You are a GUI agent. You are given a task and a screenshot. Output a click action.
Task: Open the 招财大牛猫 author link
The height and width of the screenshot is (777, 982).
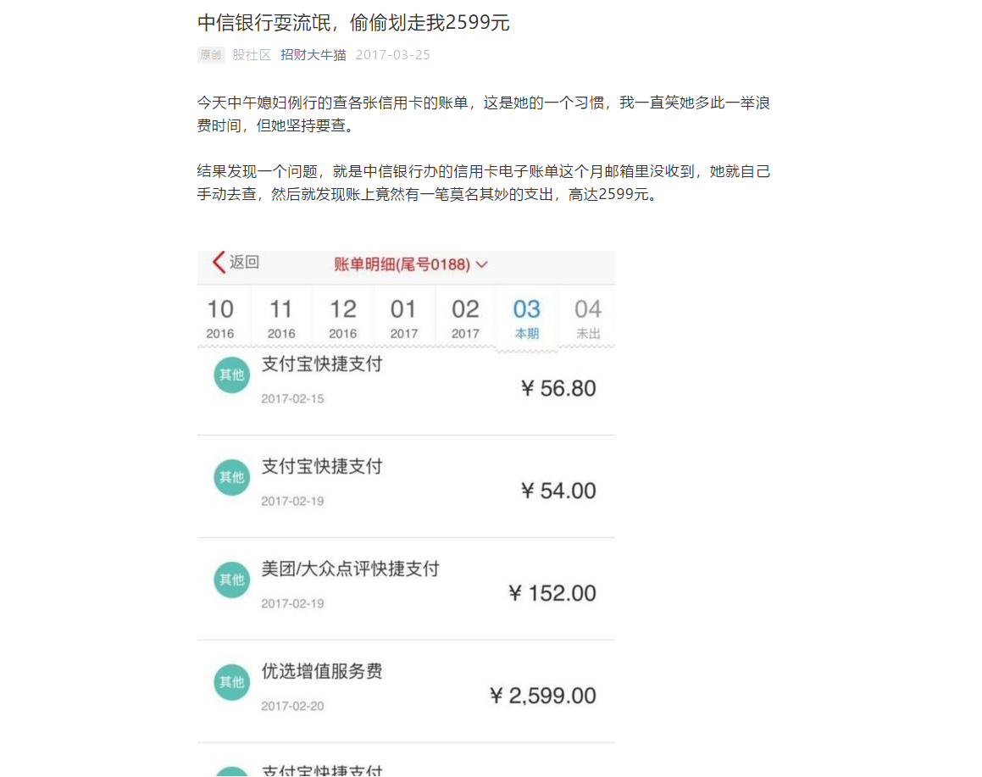pyautogui.click(x=313, y=54)
